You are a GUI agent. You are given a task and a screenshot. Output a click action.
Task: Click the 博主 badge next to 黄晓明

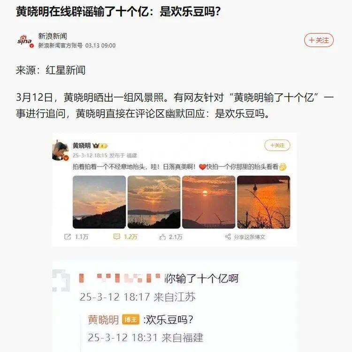[x=130, y=320]
